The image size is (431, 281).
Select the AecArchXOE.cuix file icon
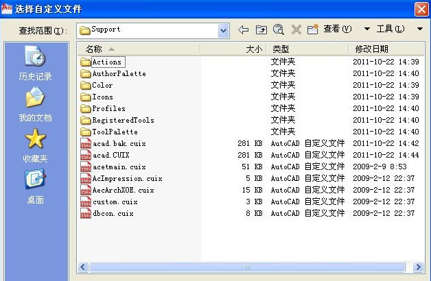click(86, 190)
